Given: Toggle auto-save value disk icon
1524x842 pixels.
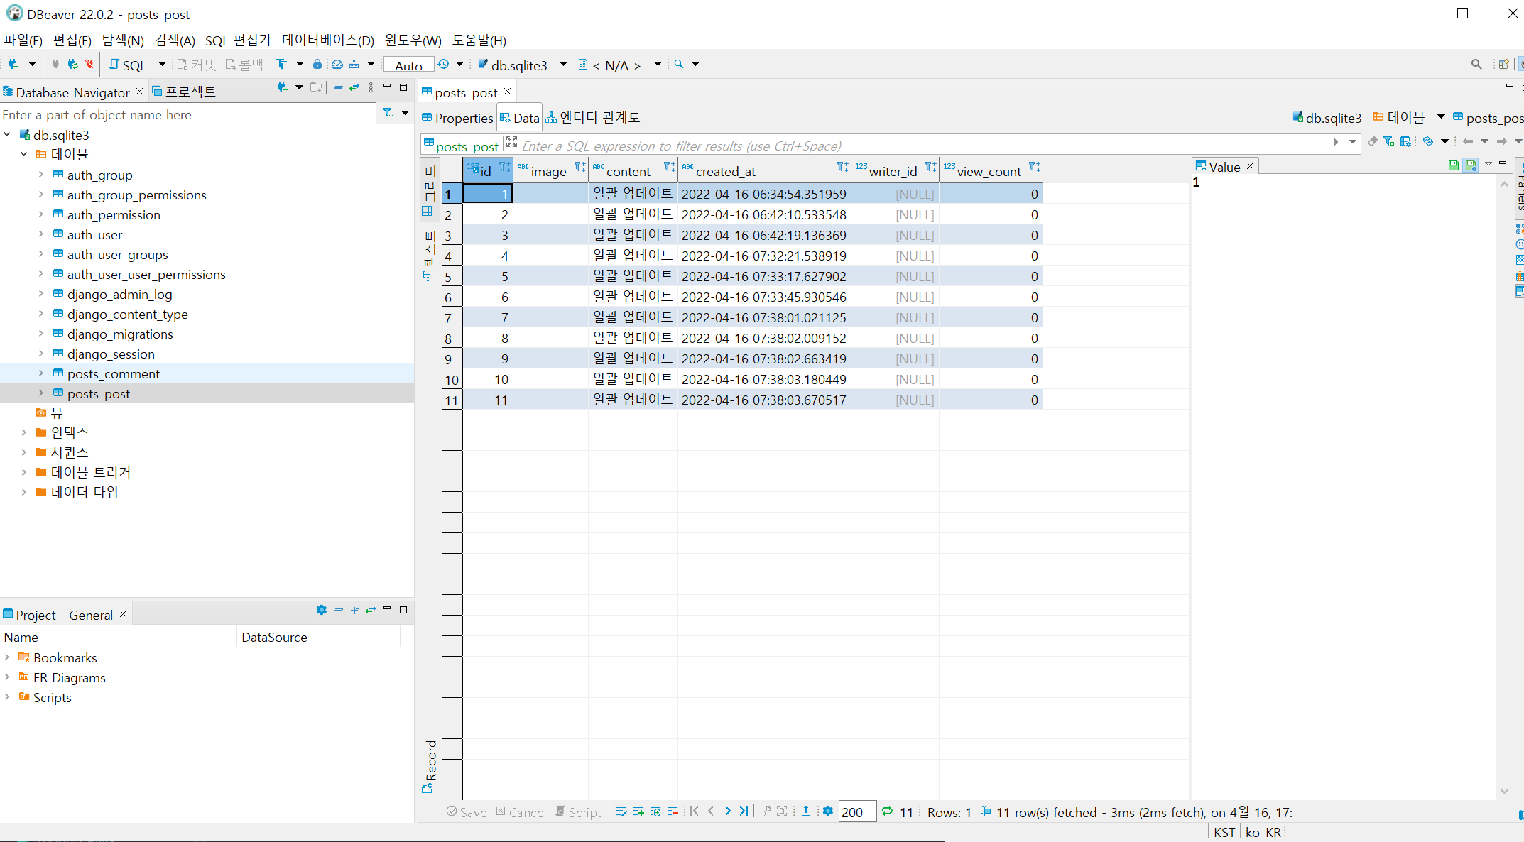Looking at the screenshot, I should 1471,165.
